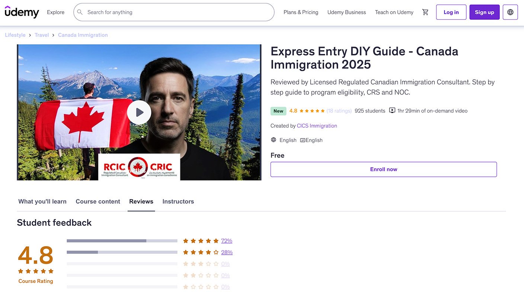
Task: Click the Log in button
Action: tap(451, 12)
